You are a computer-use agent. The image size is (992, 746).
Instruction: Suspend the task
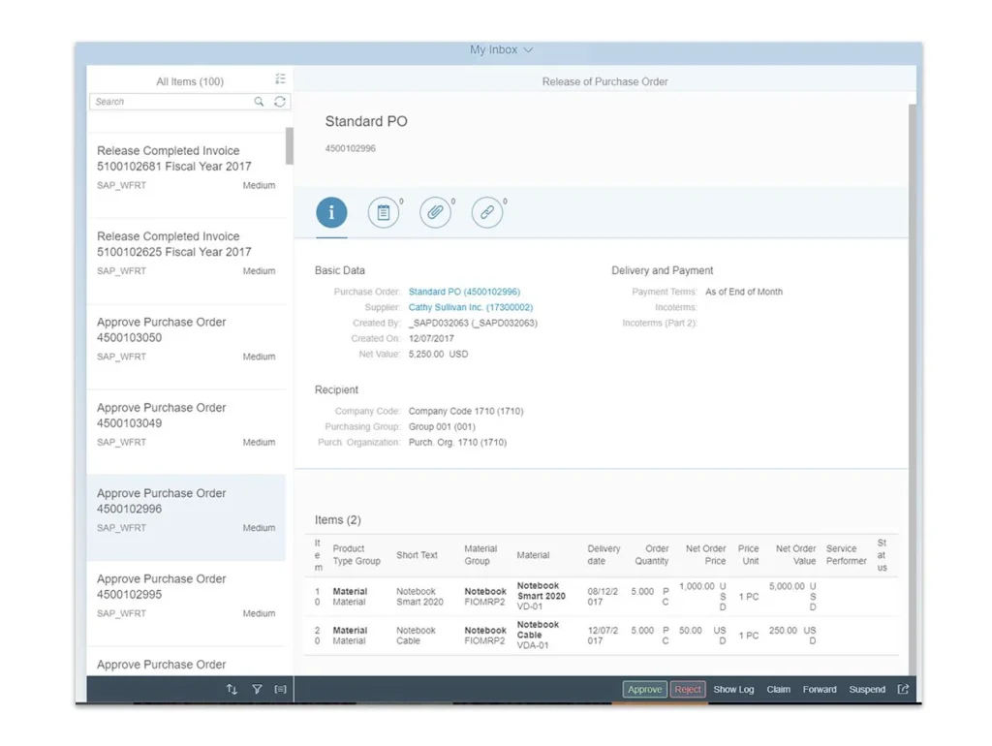tap(867, 689)
